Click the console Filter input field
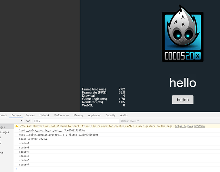 [x=76, y=121]
